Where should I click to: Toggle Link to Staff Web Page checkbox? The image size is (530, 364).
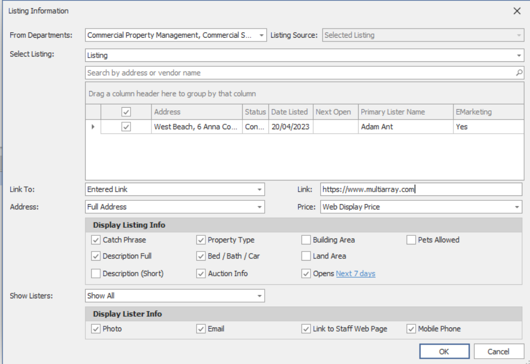[x=306, y=328]
